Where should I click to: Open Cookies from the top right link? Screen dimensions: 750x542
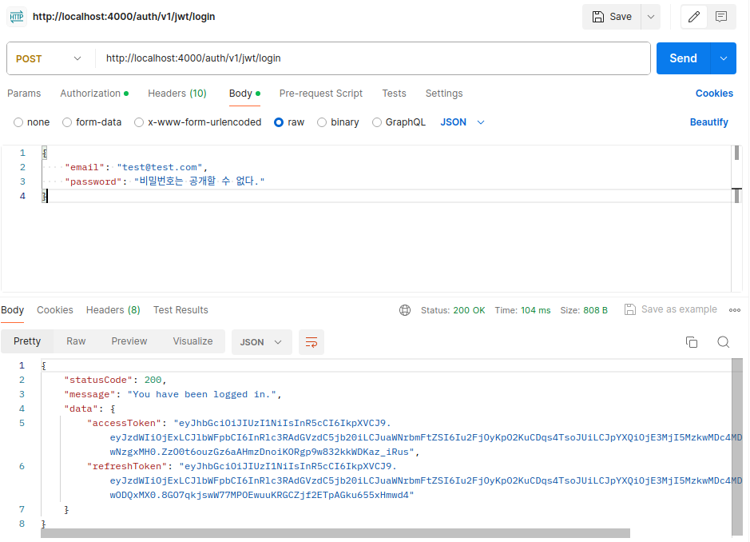[713, 94]
